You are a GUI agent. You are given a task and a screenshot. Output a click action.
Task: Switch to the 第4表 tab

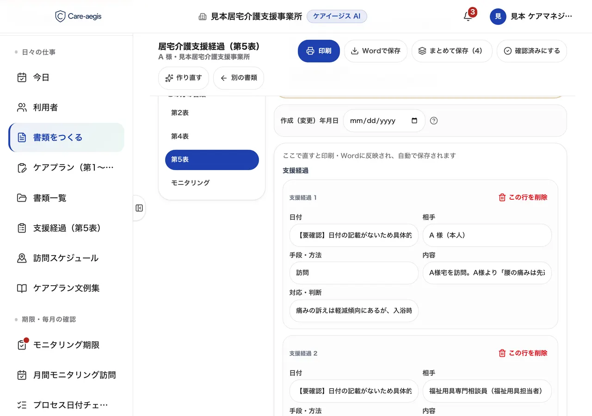[x=212, y=136]
